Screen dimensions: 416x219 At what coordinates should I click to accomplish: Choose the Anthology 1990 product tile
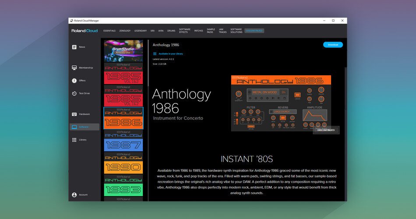point(123,163)
